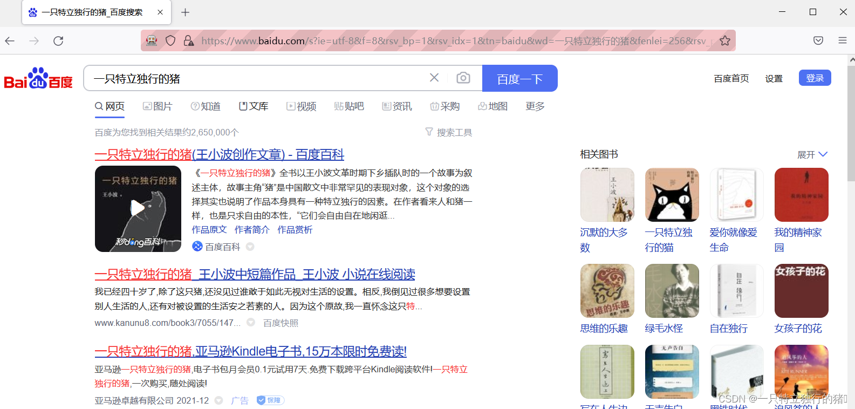
Task: Open 绿毛水怪 book cover
Action: point(672,291)
